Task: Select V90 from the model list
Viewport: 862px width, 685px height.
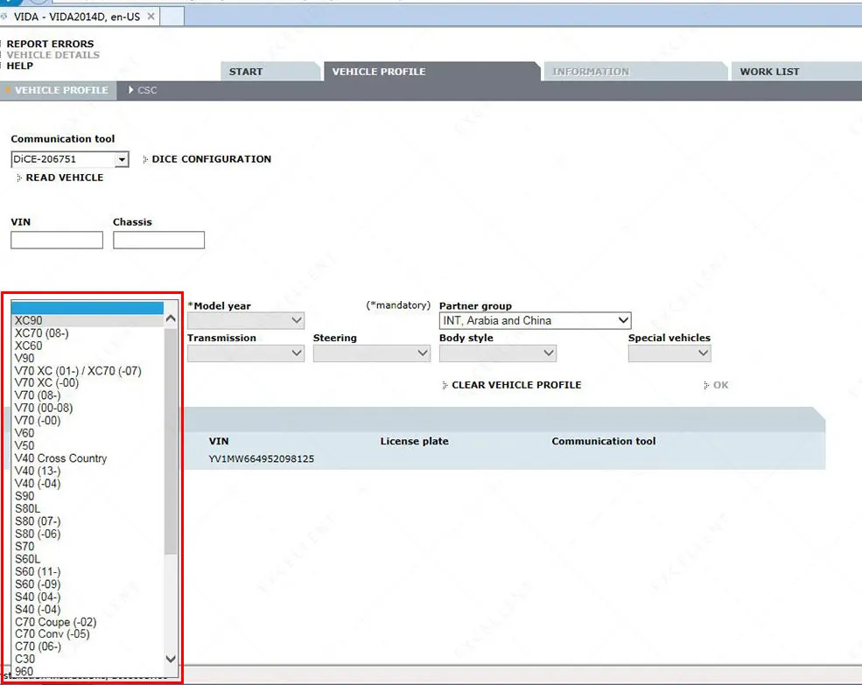Action: point(88,359)
